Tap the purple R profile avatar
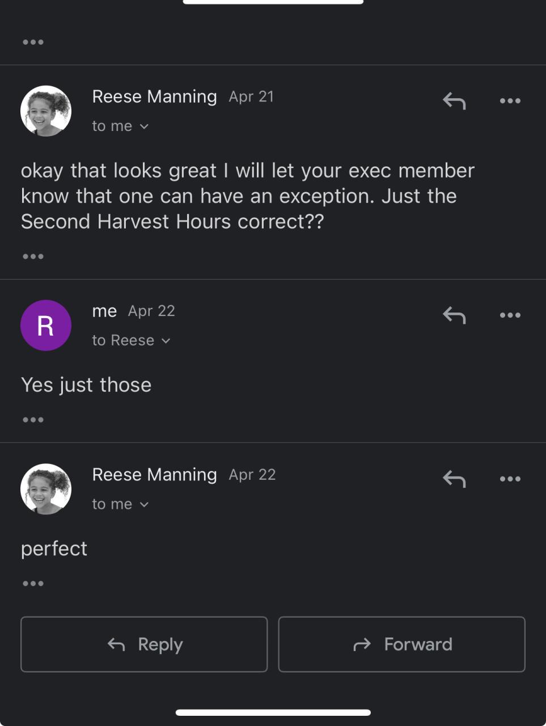546x726 pixels. point(46,326)
